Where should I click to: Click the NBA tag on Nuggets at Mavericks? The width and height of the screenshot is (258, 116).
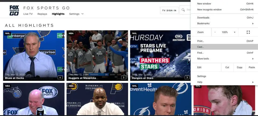[71, 33]
